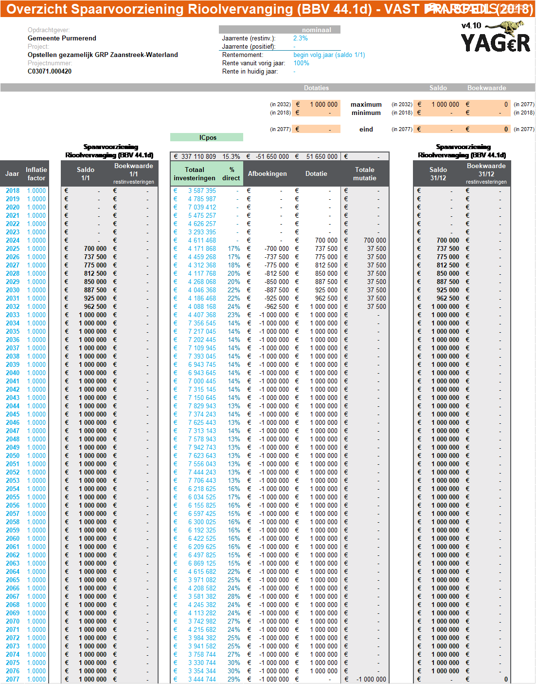536x684 pixels.
Task: Click investment value 3 587 395 for 2018
Action: click(202, 190)
